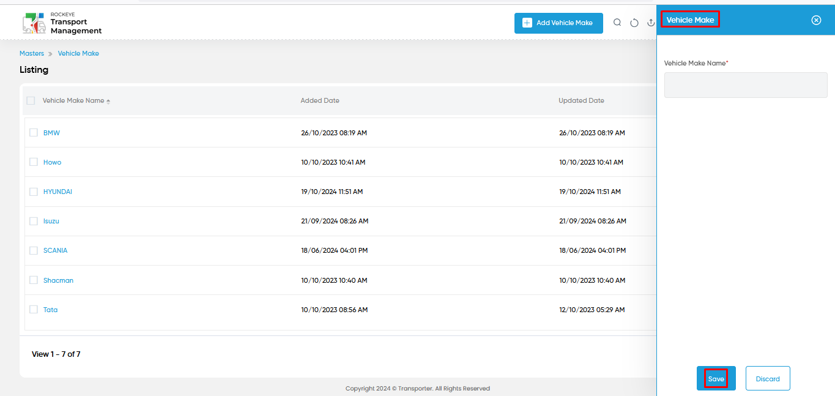Click Howo updated date 10/10/2023 10:41 AM

coord(592,162)
